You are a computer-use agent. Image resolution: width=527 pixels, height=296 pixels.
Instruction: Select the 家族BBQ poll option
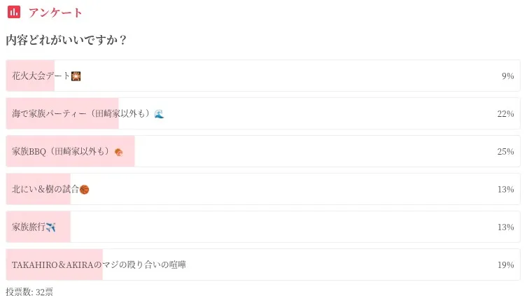point(263,151)
